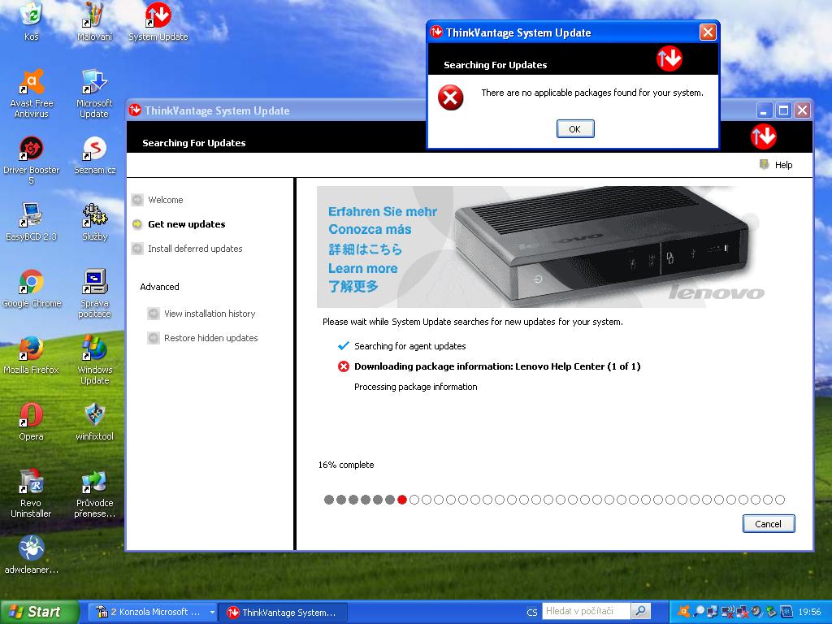Click 'Downloading package information' status line

tap(497, 366)
